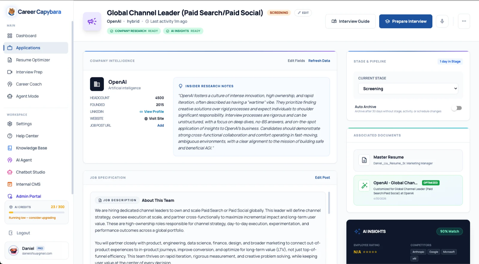The height and width of the screenshot is (264, 479).
Task: Click the AI Insights sparkle icon
Action: [x=357, y=231]
